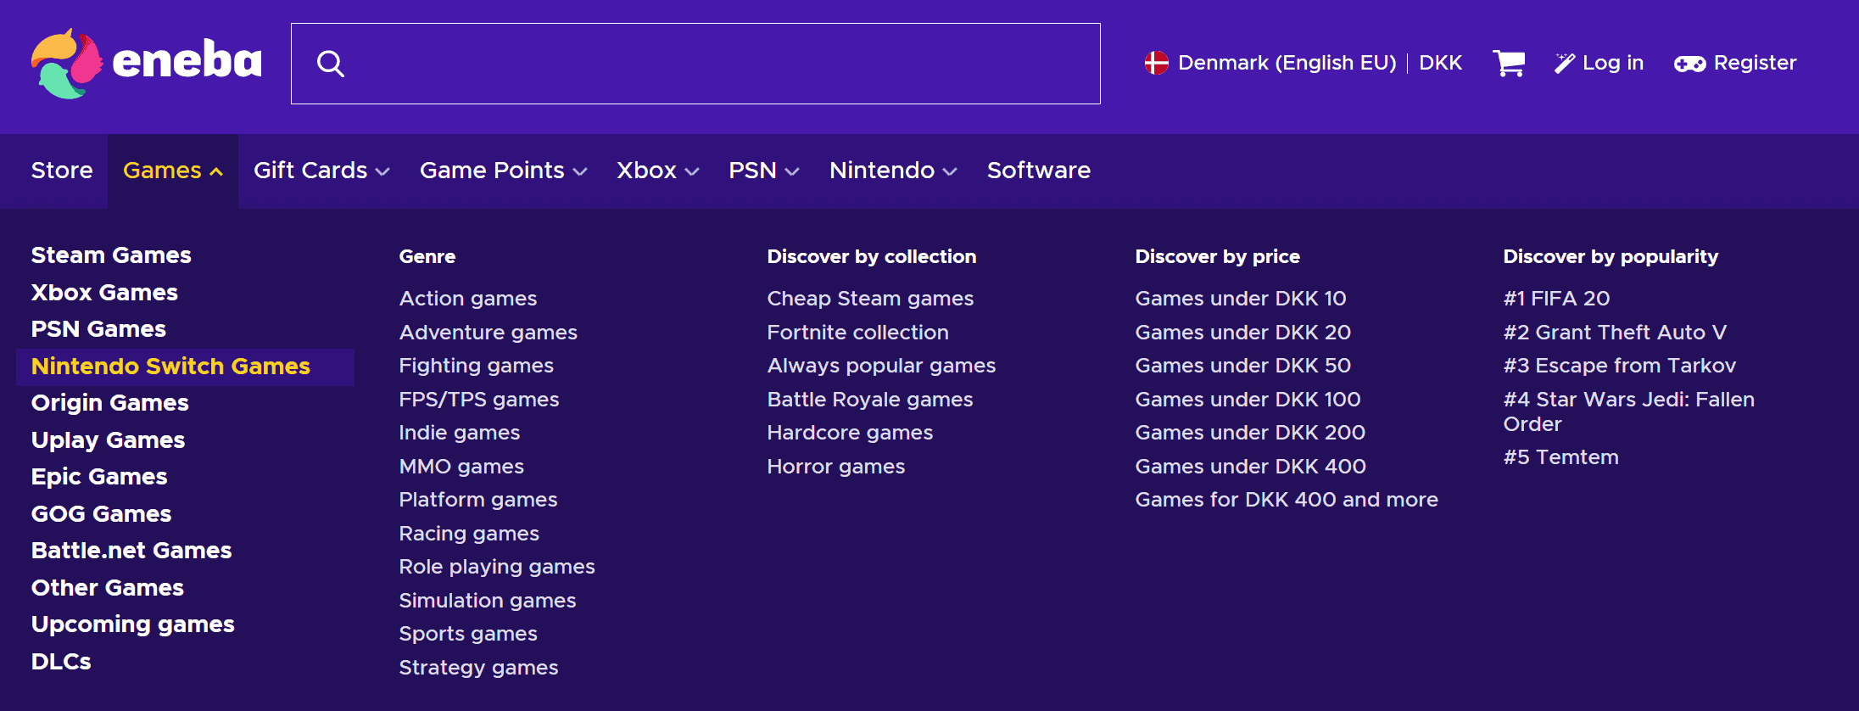Click the search magnifier icon

pos(331,64)
